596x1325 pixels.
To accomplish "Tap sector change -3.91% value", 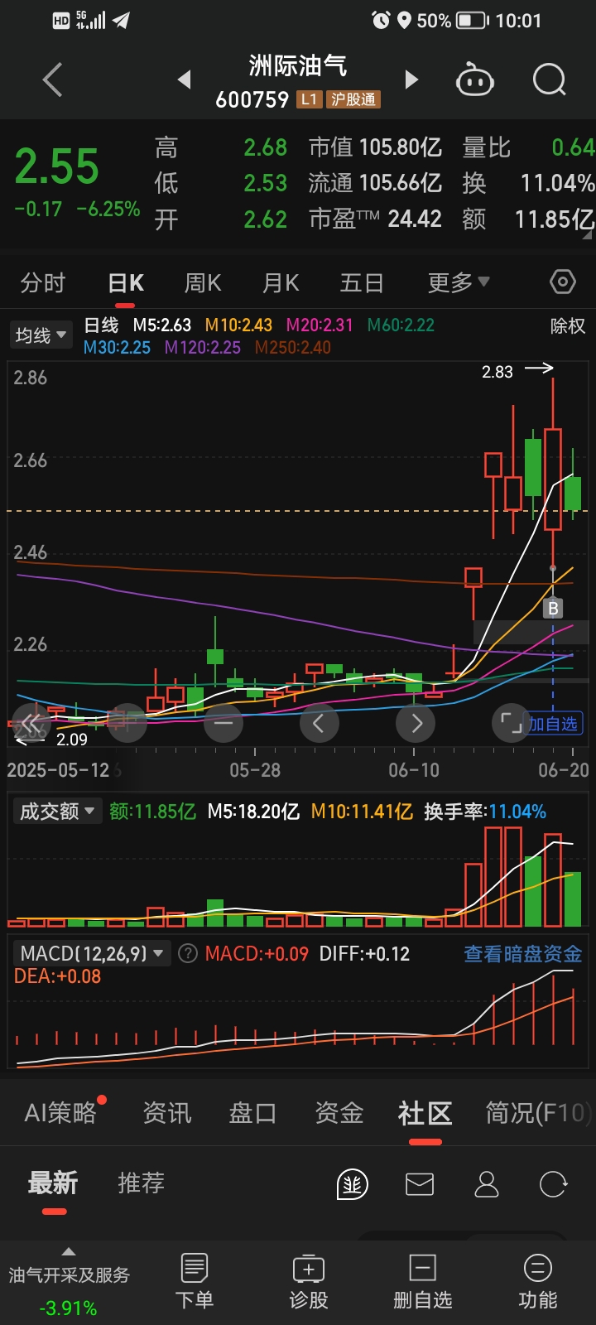I will 68,1308.
